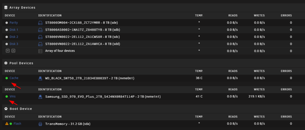
Task: Click the TransMemory flash drive icon
Action: click(x=40, y=124)
